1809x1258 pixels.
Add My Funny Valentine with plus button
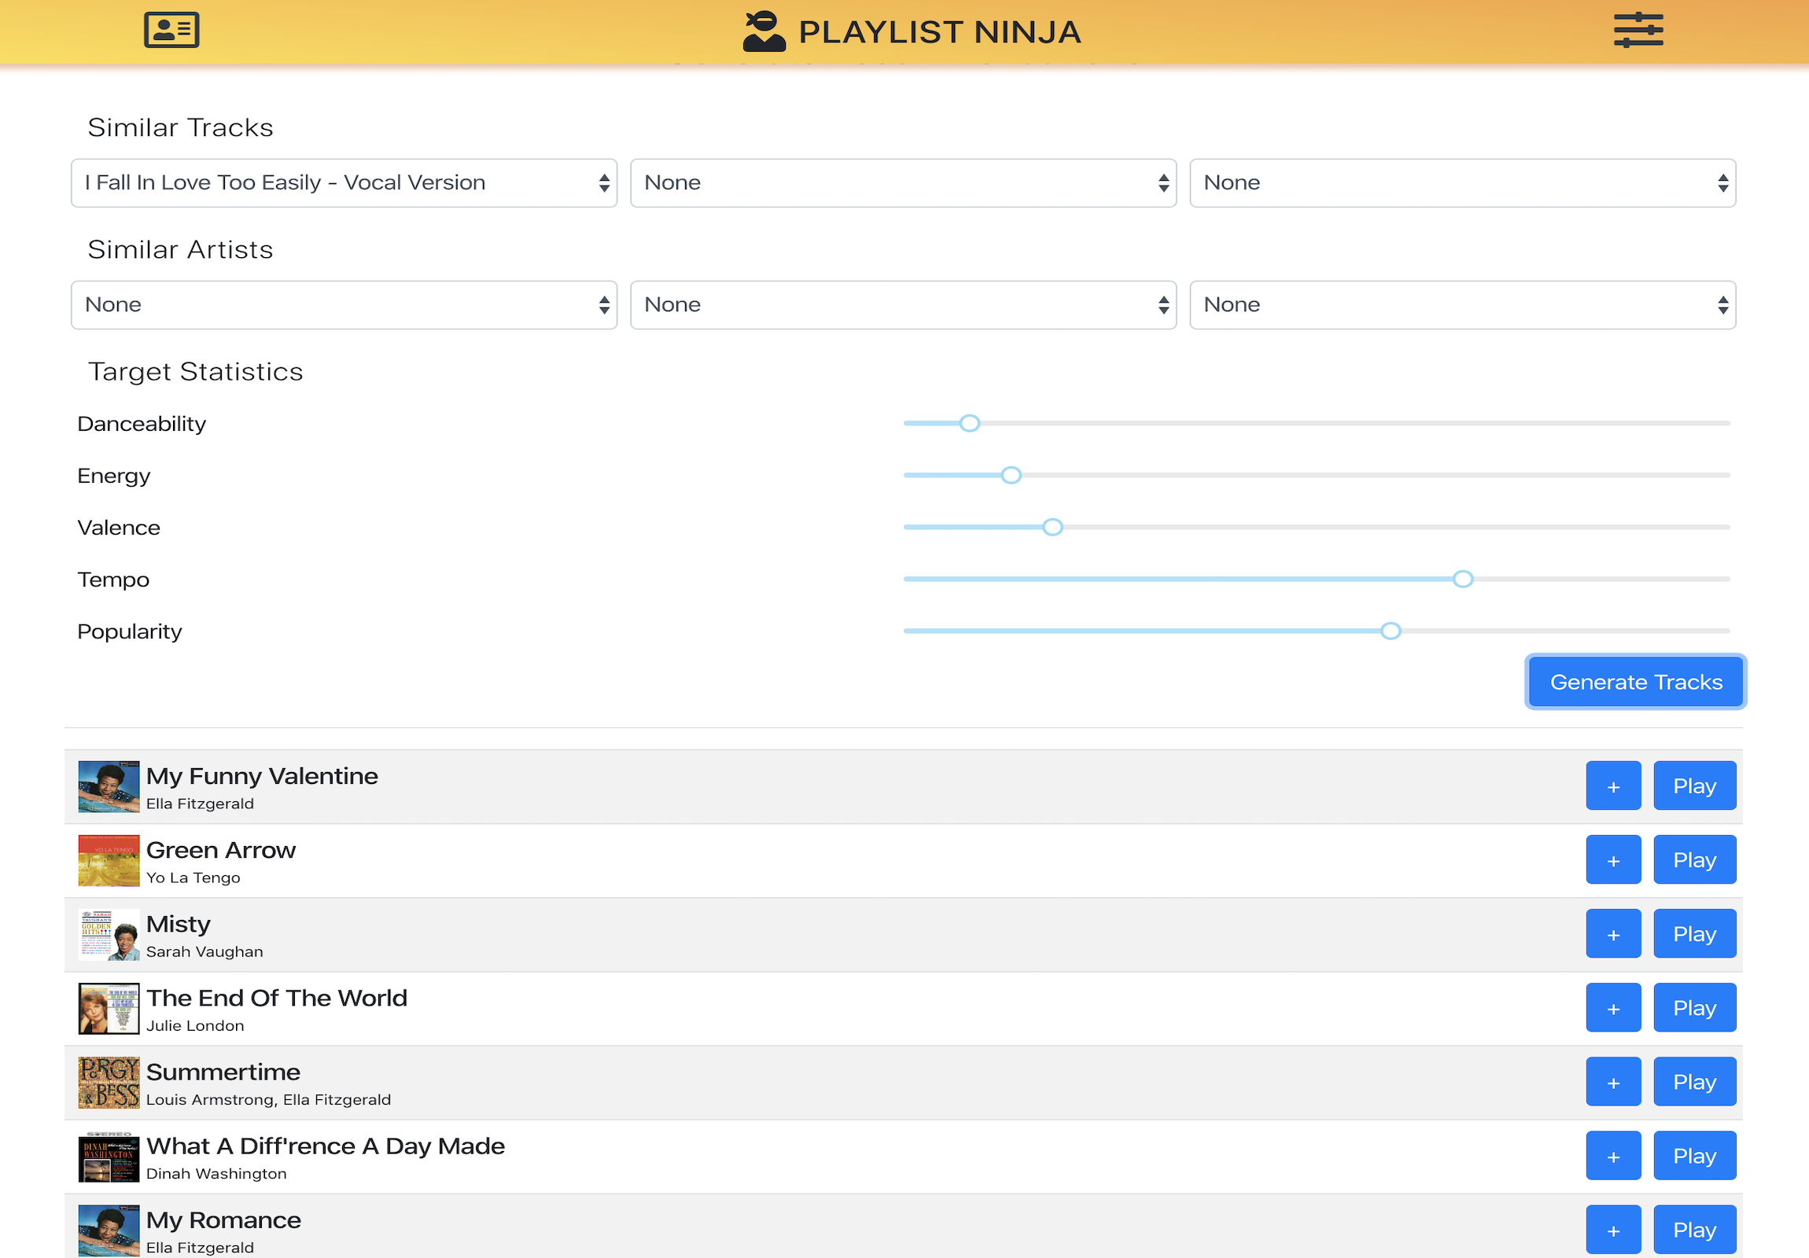coord(1612,785)
